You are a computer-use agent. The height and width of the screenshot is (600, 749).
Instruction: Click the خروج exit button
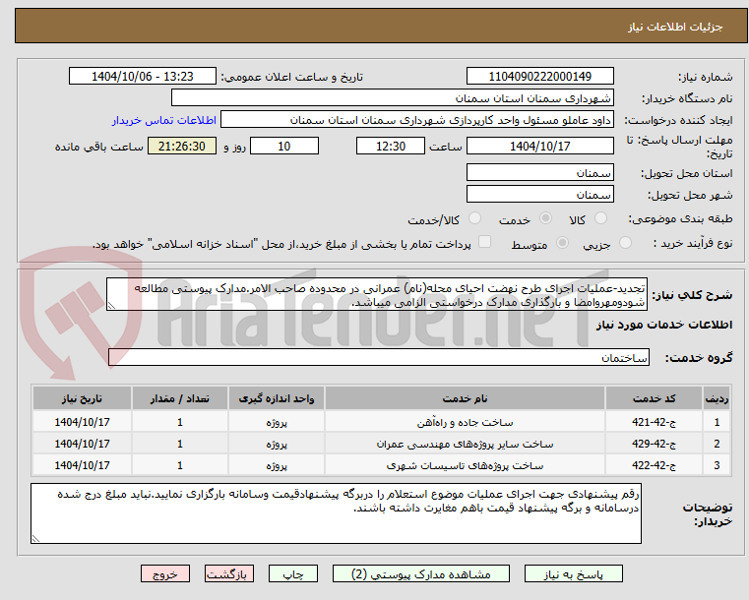point(164,573)
